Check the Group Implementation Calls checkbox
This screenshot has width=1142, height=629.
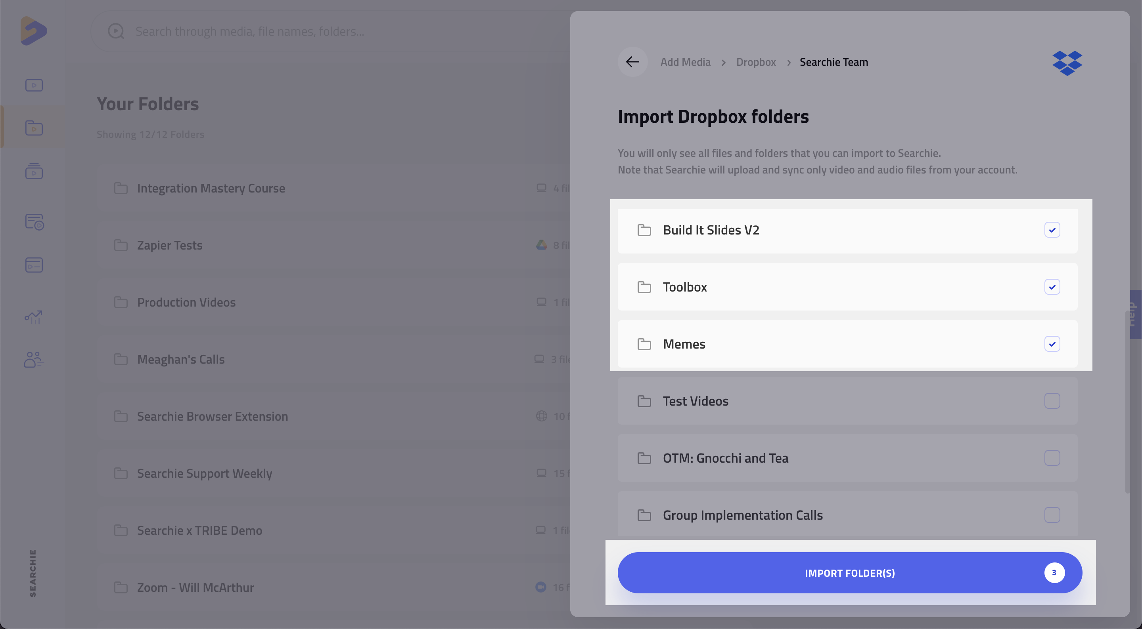point(1052,515)
